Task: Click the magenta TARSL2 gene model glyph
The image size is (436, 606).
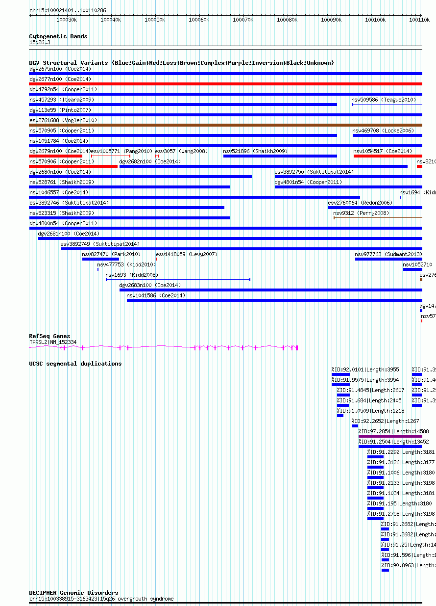Action: click(164, 347)
